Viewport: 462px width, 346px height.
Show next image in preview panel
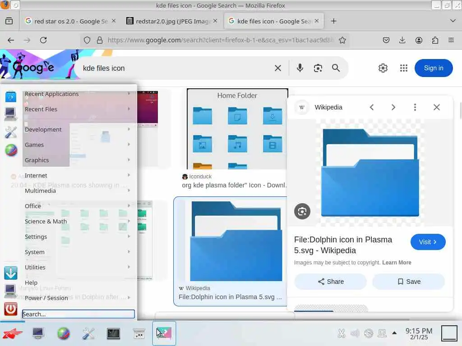click(393, 107)
